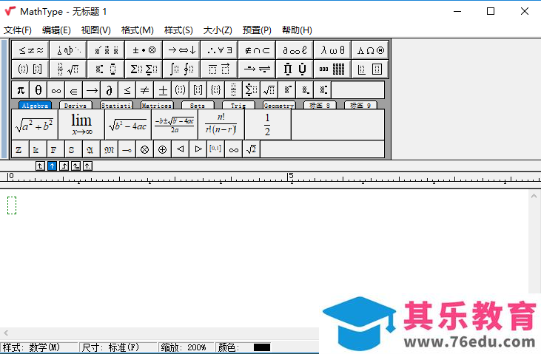Open the 编辑(E) menu
This screenshot has width=541, height=354.
(x=56, y=30)
